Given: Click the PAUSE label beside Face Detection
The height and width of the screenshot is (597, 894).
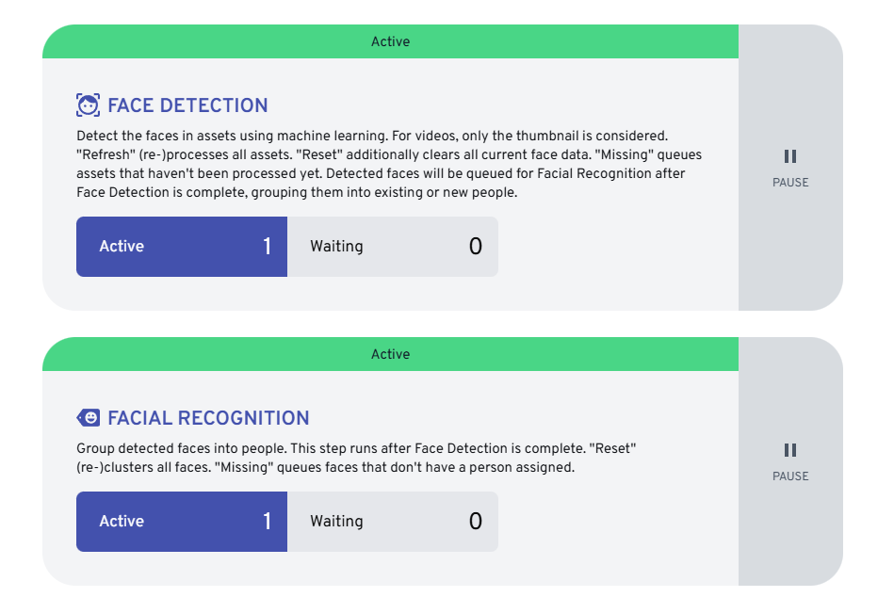Looking at the screenshot, I should point(790,183).
